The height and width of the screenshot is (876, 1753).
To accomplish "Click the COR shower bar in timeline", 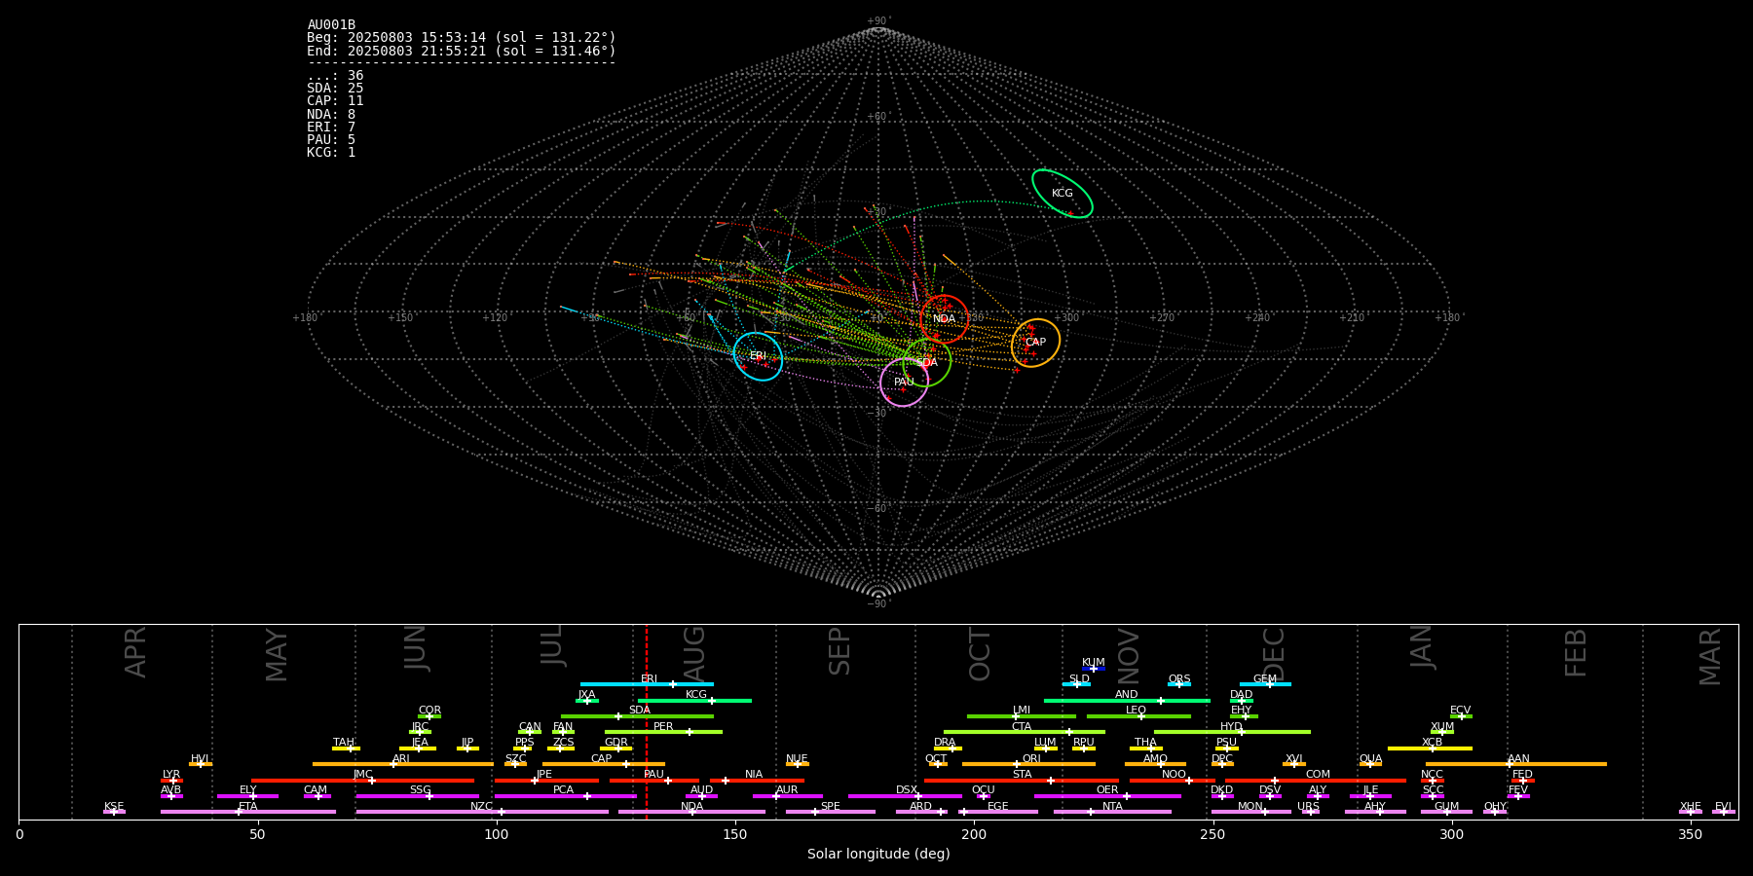I will coord(429,716).
